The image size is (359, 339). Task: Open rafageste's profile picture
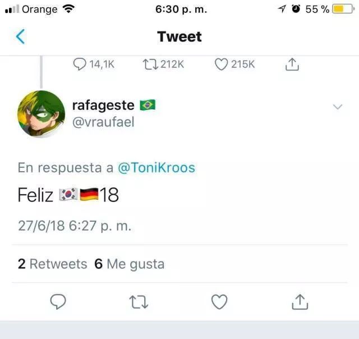42,114
